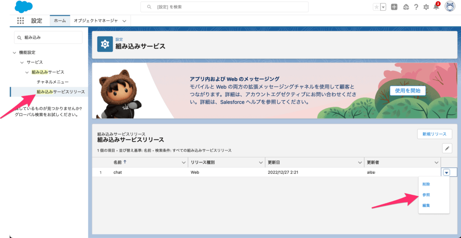Open the App Launcher grid icon

(x=20, y=21)
